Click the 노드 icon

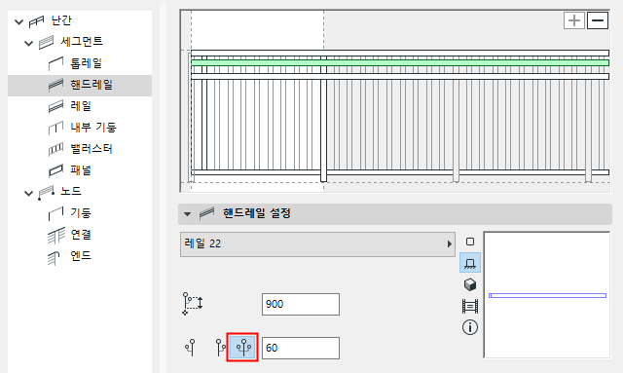pyautogui.click(x=46, y=193)
